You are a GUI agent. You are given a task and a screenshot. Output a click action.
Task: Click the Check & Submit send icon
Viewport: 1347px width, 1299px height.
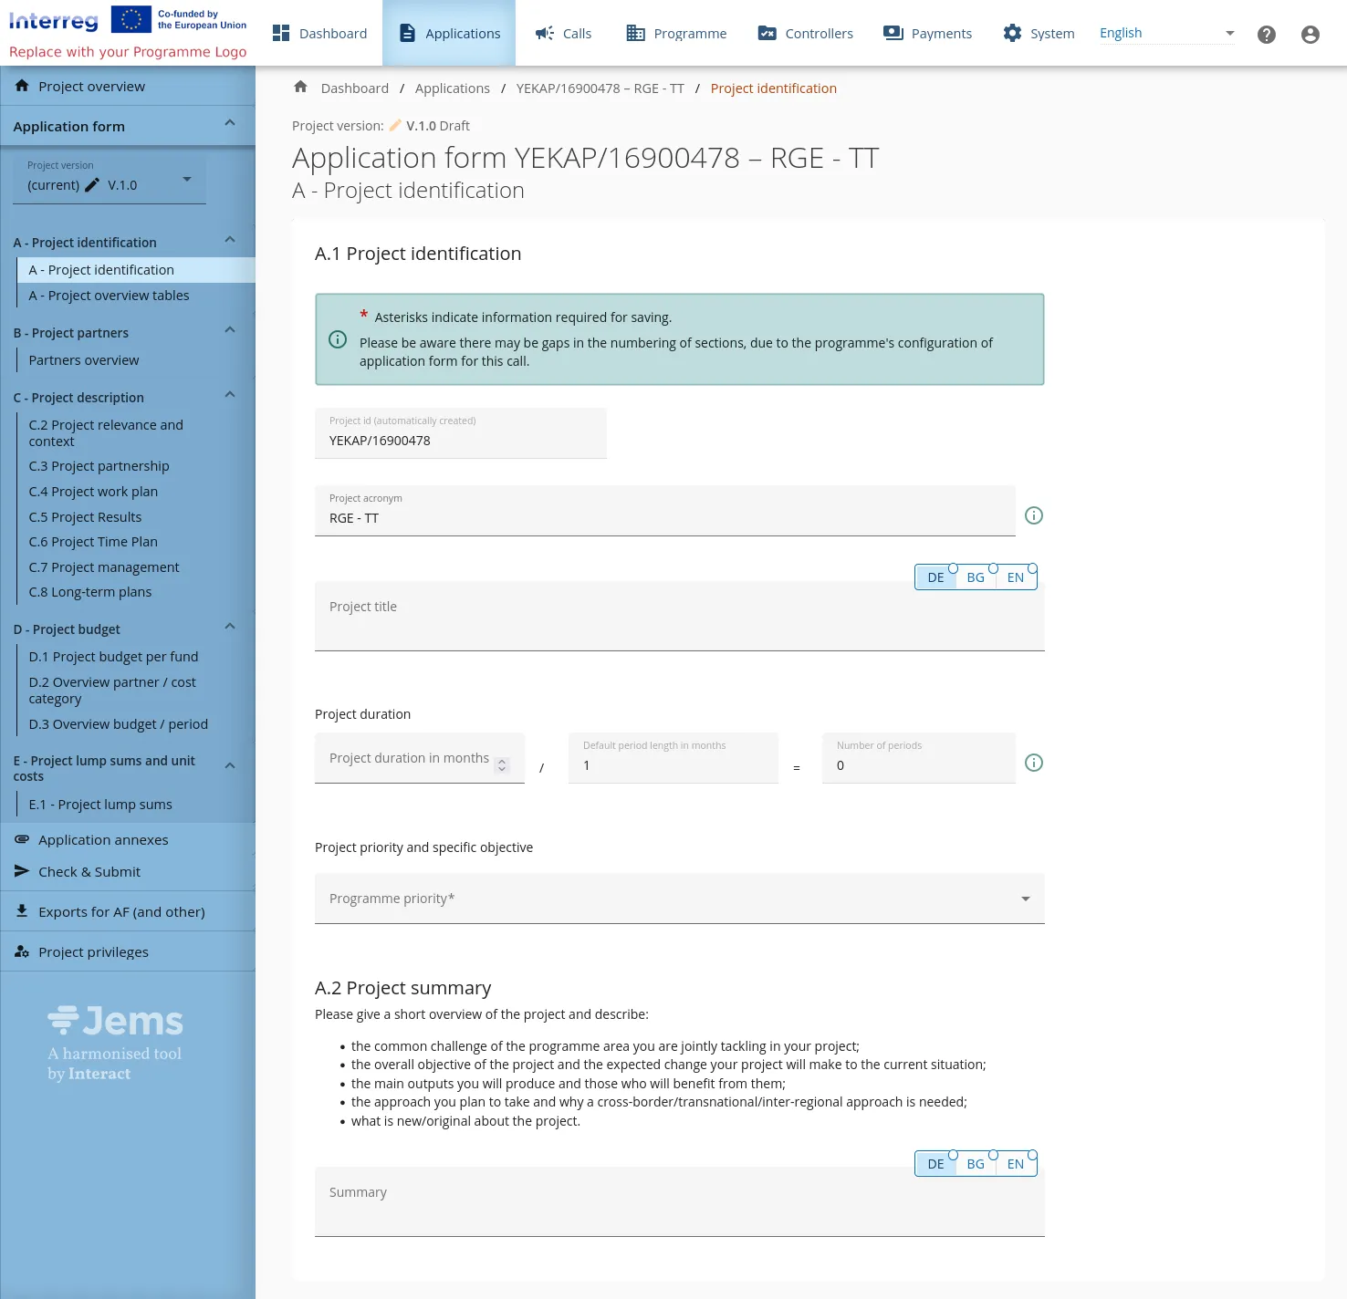click(x=22, y=871)
